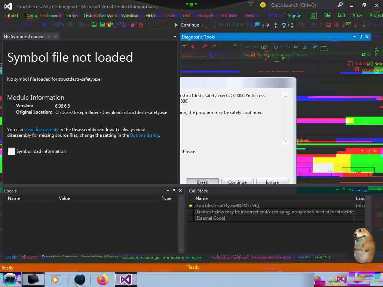Open the Debug menu

coord(32,16)
